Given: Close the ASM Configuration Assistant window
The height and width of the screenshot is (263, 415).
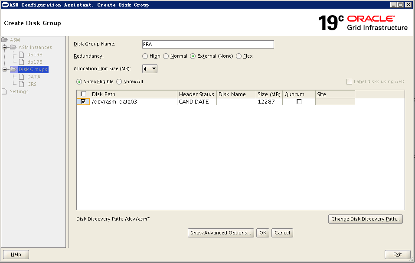Looking at the screenshot, I should pyautogui.click(x=408, y=5).
